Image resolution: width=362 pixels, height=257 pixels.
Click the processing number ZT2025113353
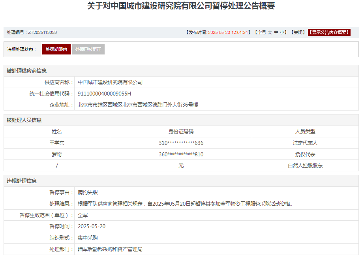pos(43,32)
